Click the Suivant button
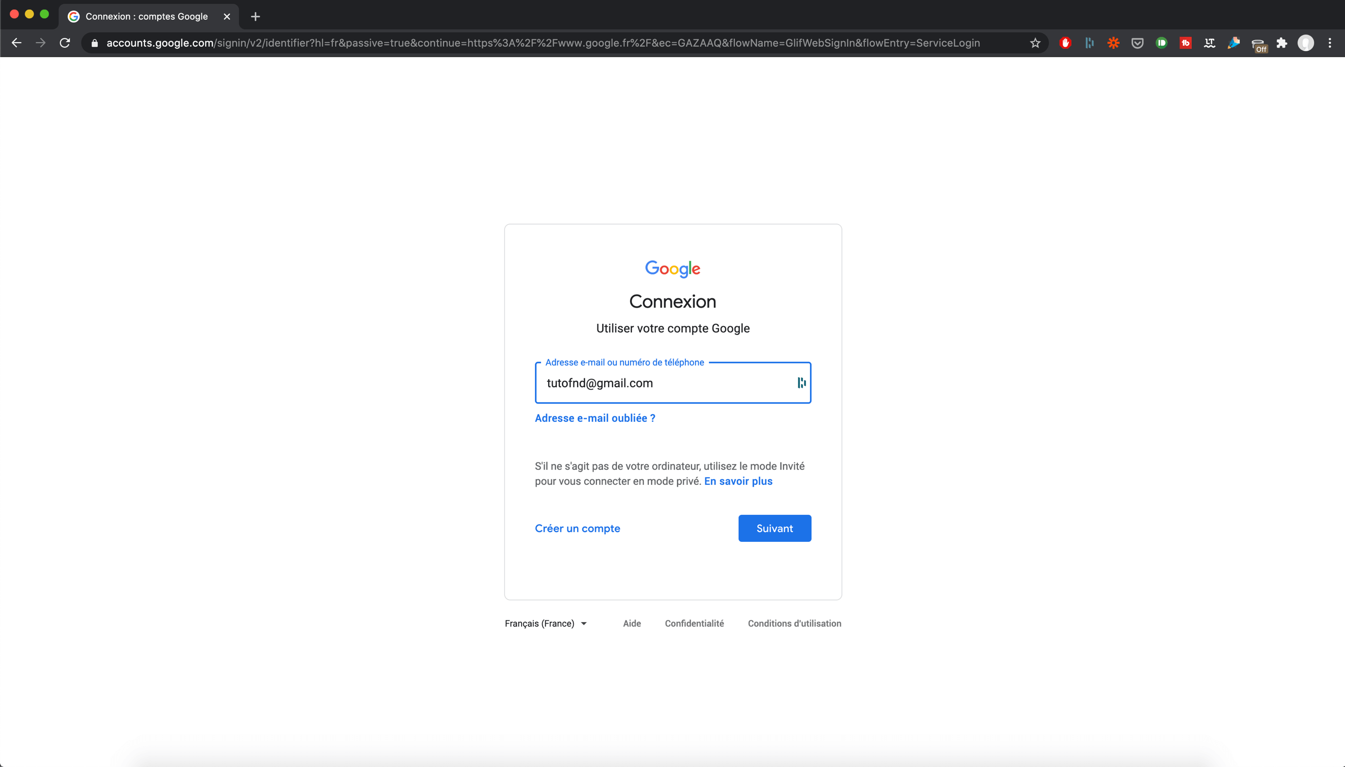The height and width of the screenshot is (767, 1345). pos(774,529)
